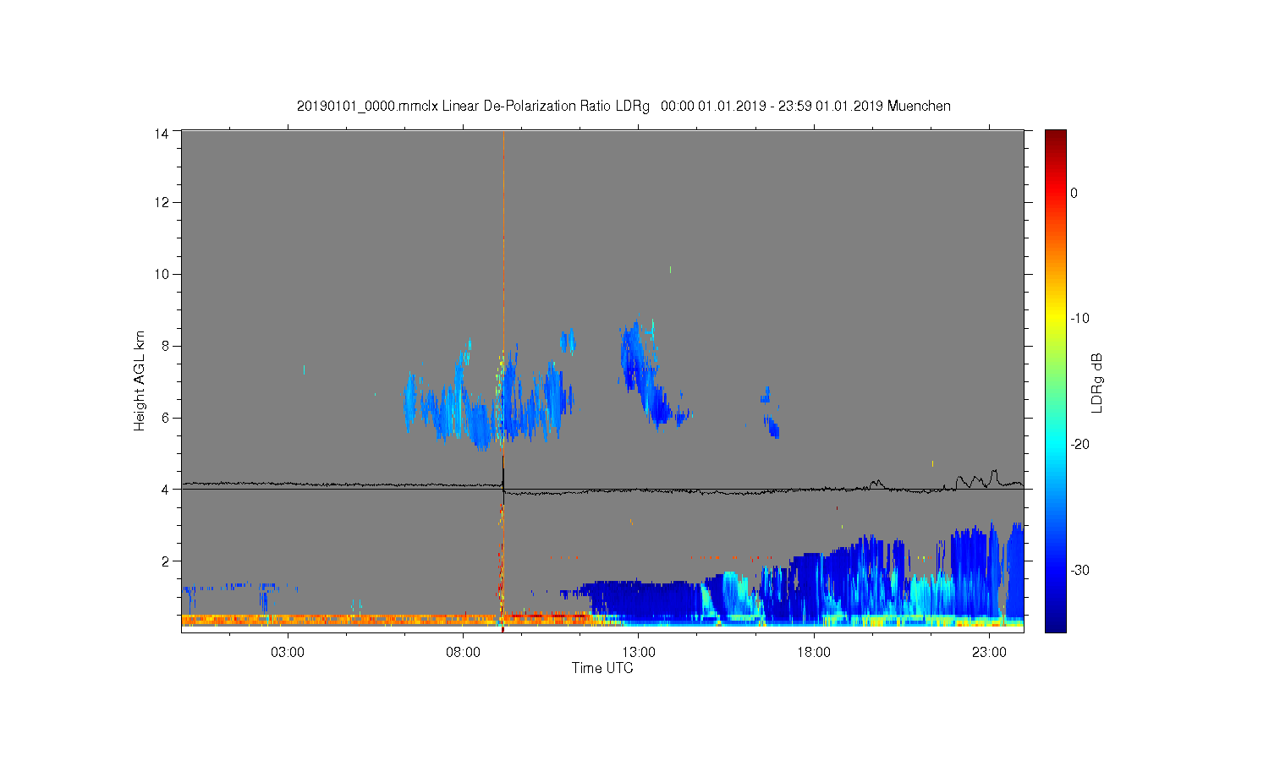Screen dimensions: 1269x761
Task: Click the colorbar -30 dB label
Action: click(x=1079, y=571)
